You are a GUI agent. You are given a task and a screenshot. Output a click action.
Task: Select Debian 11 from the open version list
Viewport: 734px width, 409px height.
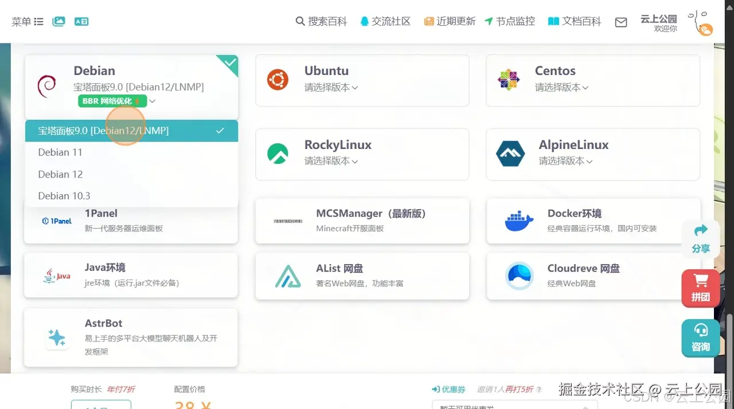click(x=60, y=152)
